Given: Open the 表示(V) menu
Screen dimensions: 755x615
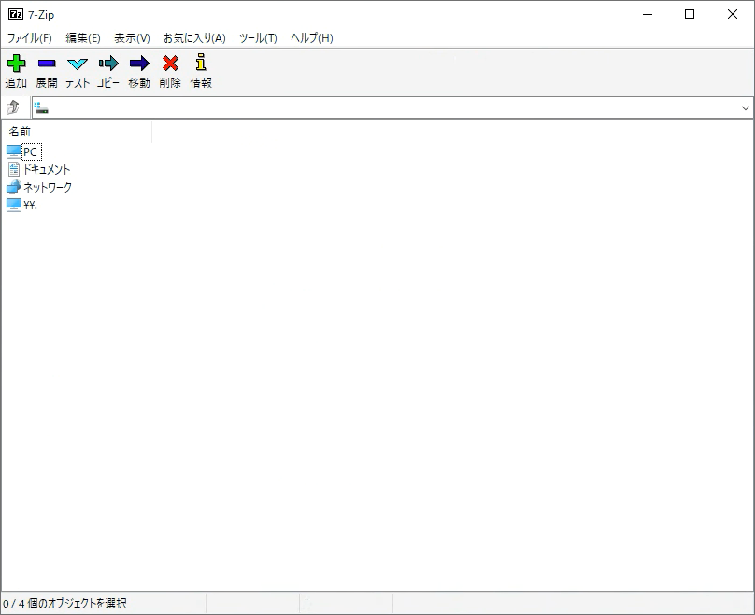Looking at the screenshot, I should (x=132, y=38).
